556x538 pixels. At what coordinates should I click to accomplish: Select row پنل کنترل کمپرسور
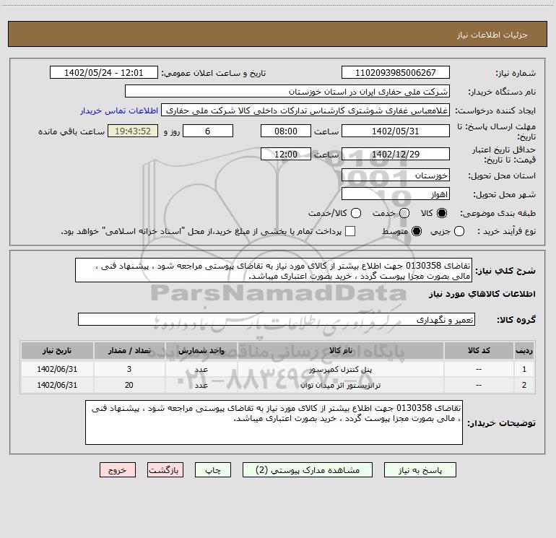point(278,369)
